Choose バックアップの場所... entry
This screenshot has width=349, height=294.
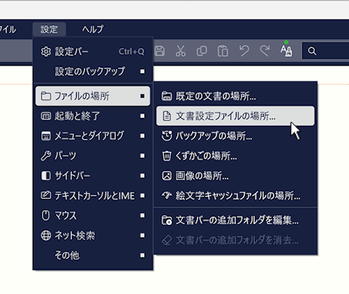pos(235,135)
